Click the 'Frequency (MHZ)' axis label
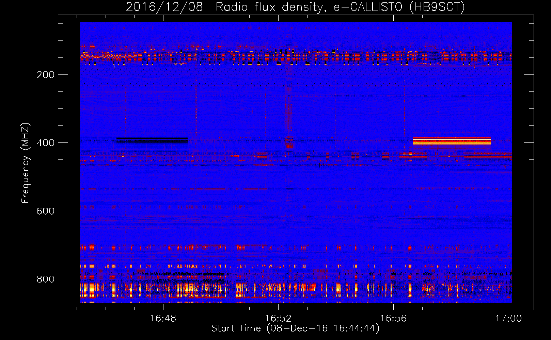The height and width of the screenshot is (340, 551). (26, 163)
